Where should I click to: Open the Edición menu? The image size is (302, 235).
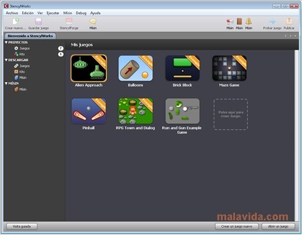(28, 13)
